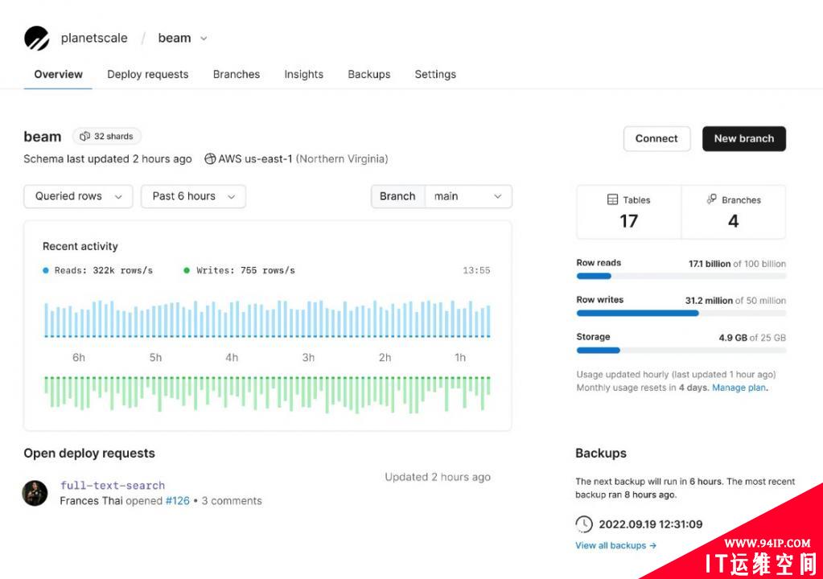Click Frances Thai's avatar
The height and width of the screenshot is (579, 823).
[x=35, y=493]
